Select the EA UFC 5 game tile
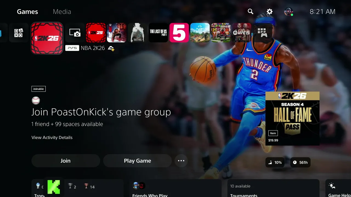This screenshot has width=351, height=197. pyautogui.click(x=242, y=33)
